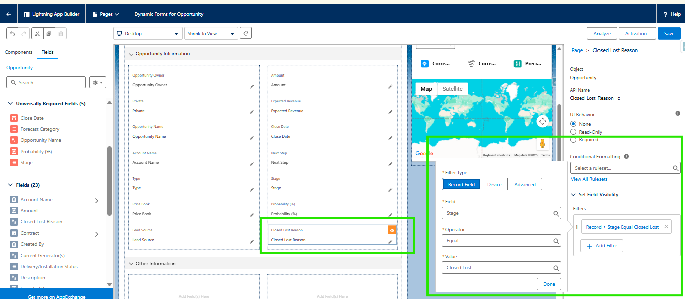Select the Advanced filter type

[525, 184]
